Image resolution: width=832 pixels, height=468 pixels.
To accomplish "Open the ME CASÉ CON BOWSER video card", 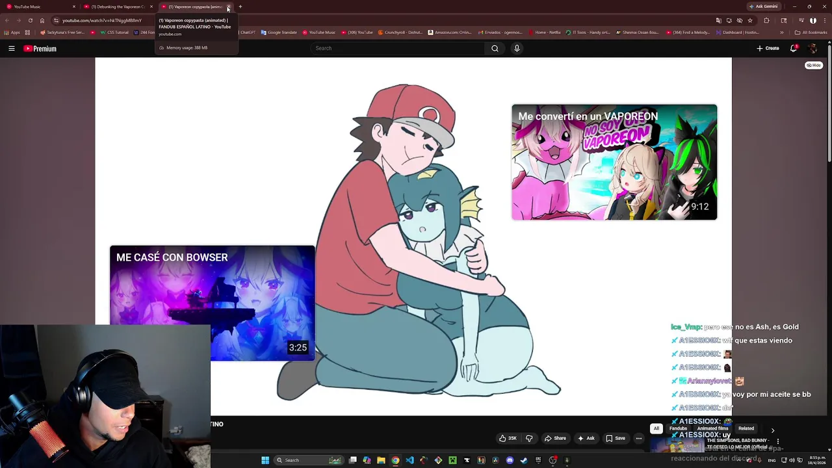I will pyautogui.click(x=213, y=303).
